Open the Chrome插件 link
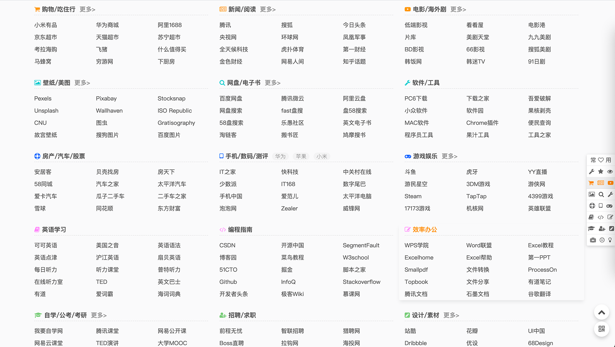615x347 pixels. (482, 123)
